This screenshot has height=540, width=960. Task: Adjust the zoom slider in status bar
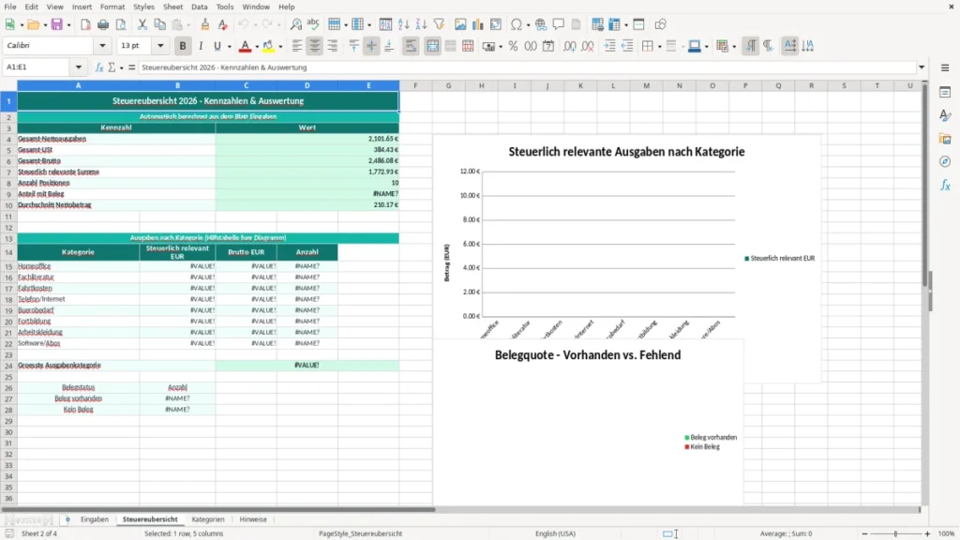(x=895, y=533)
